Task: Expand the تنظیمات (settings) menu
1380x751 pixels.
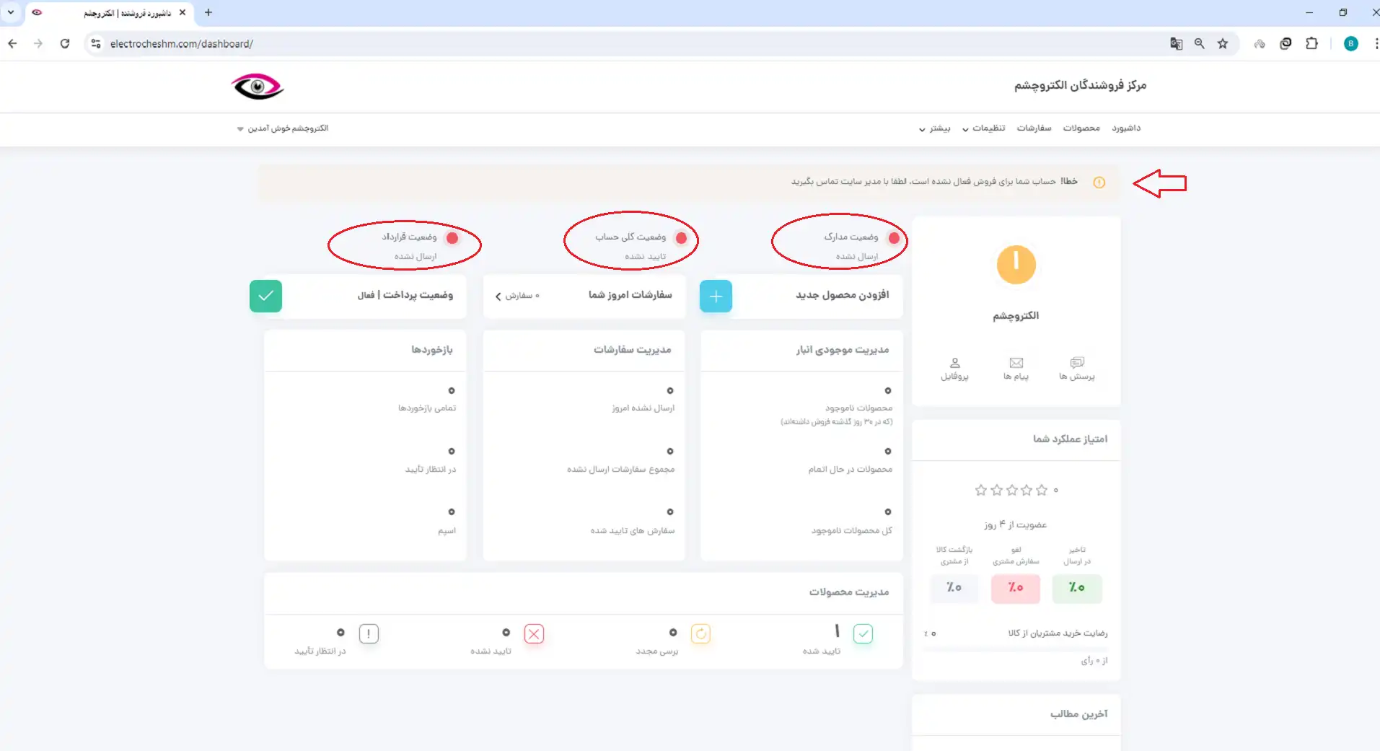Action: 984,128
